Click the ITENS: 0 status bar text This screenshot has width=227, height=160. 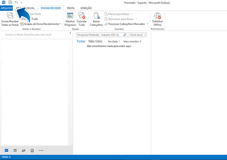pos(6,157)
